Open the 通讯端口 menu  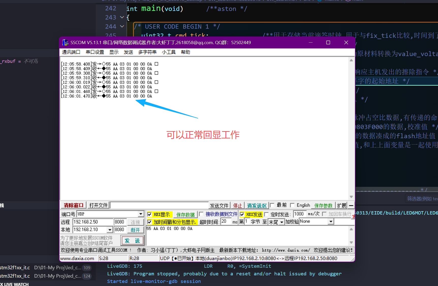point(71,52)
